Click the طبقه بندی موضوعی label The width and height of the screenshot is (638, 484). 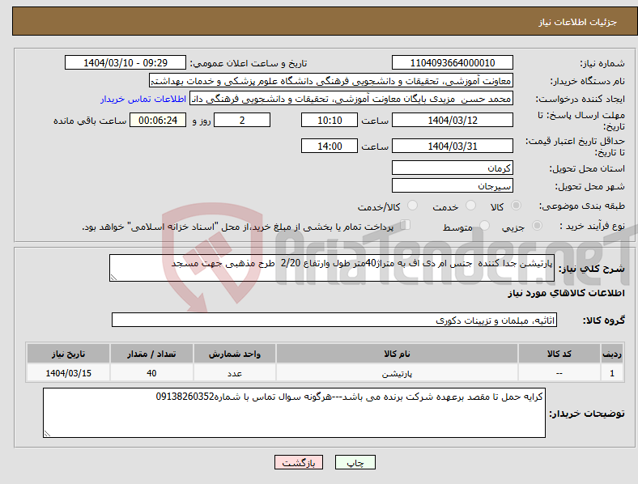pos(582,206)
